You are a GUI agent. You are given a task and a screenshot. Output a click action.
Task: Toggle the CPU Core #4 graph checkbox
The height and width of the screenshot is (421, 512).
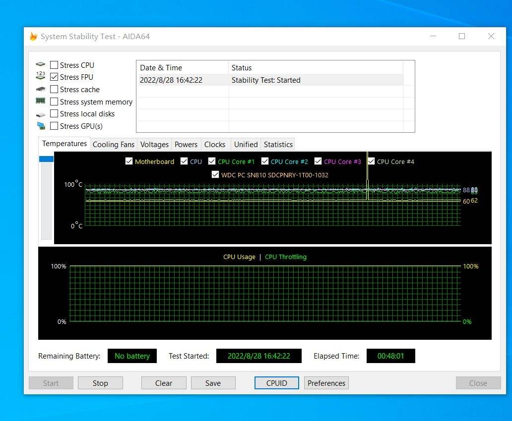point(371,161)
